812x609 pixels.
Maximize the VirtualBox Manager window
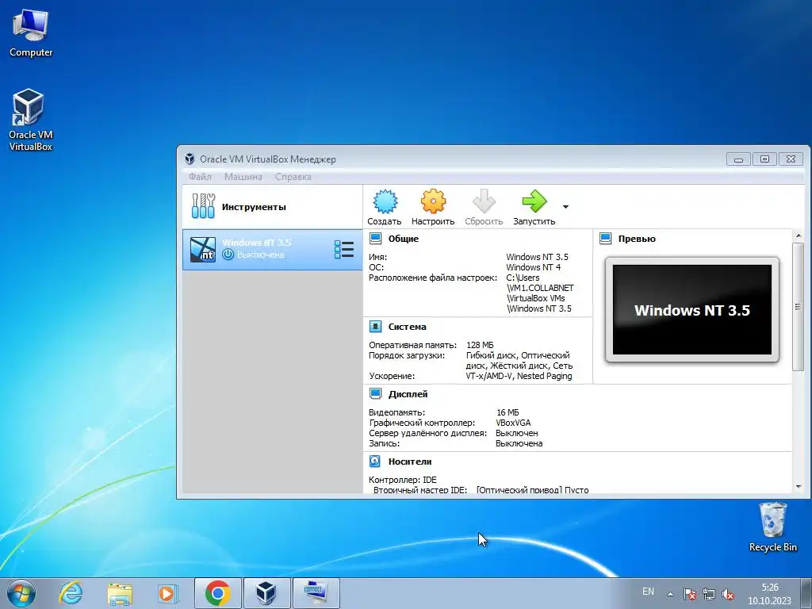tap(765, 159)
